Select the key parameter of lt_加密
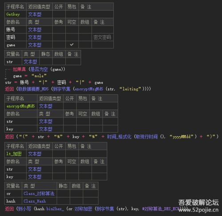Viewport: 222px width, 216px height. coord(16,177)
